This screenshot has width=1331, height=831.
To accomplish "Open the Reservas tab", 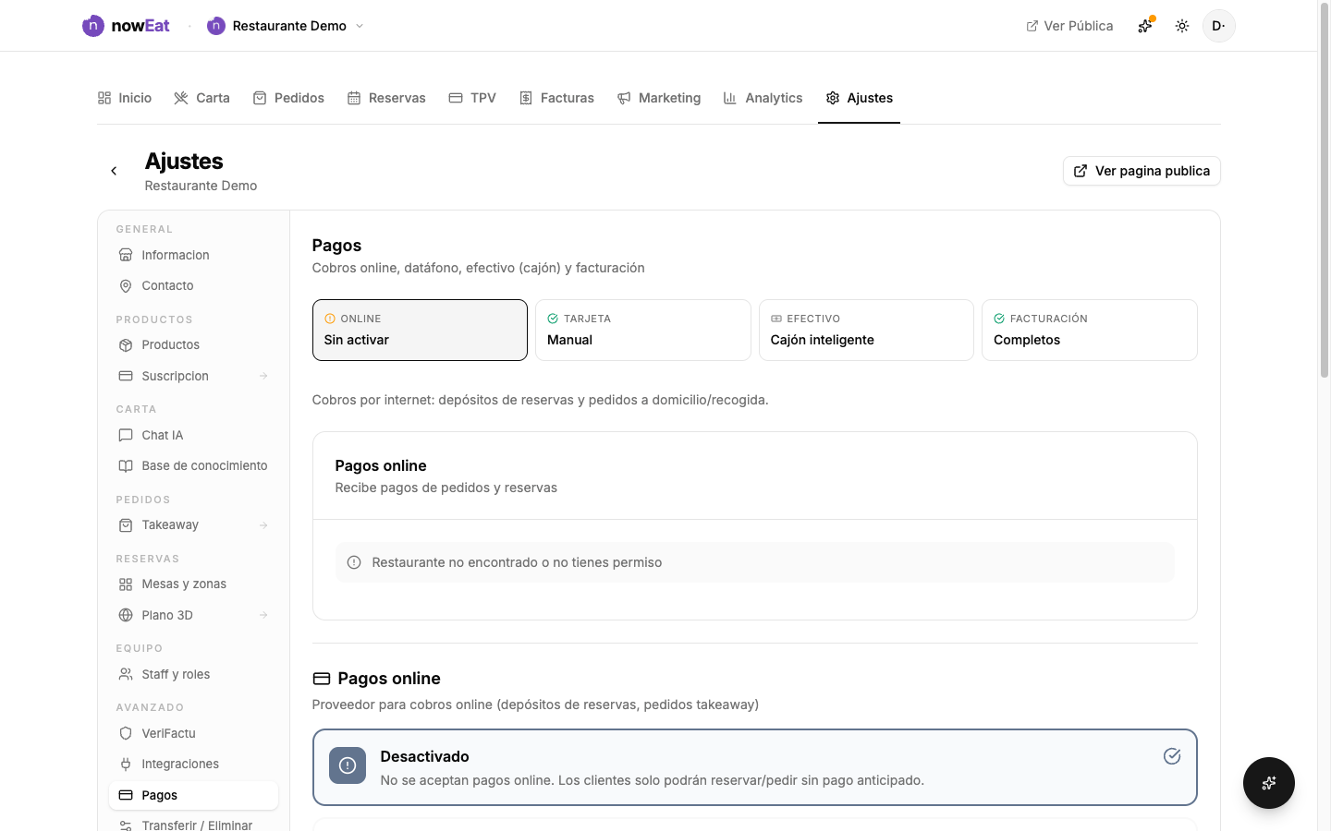I will point(386,98).
